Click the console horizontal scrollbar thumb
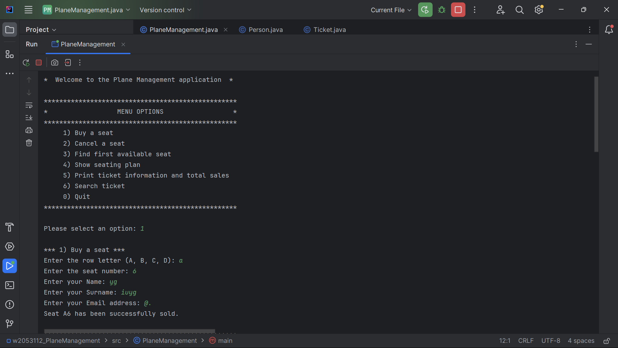 point(129,331)
